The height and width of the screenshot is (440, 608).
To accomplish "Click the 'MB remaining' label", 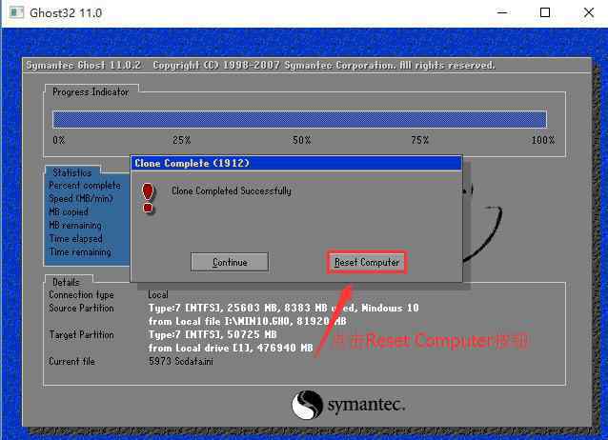I will 75,225.
